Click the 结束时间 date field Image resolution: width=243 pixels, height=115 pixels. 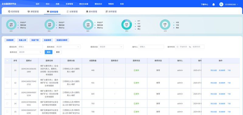[x=196, y=47]
